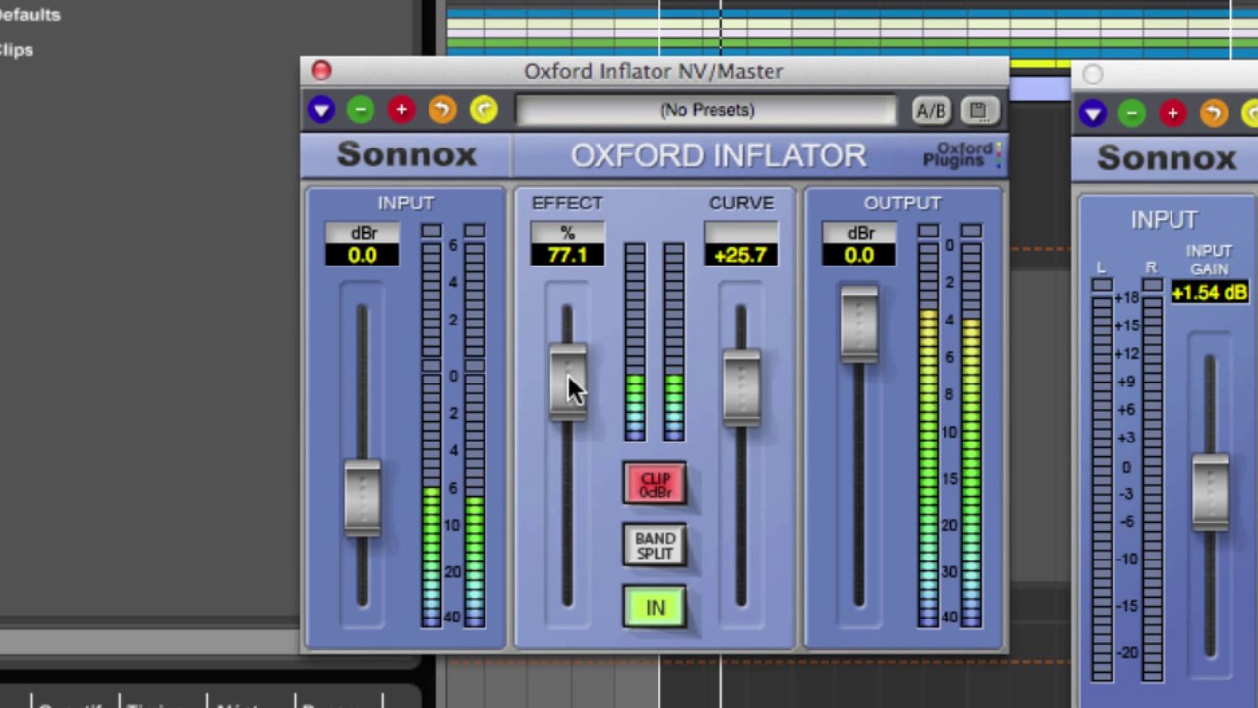Click the EFFECT percent value 77.1
Screen dimensions: 1258x708
click(567, 255)
